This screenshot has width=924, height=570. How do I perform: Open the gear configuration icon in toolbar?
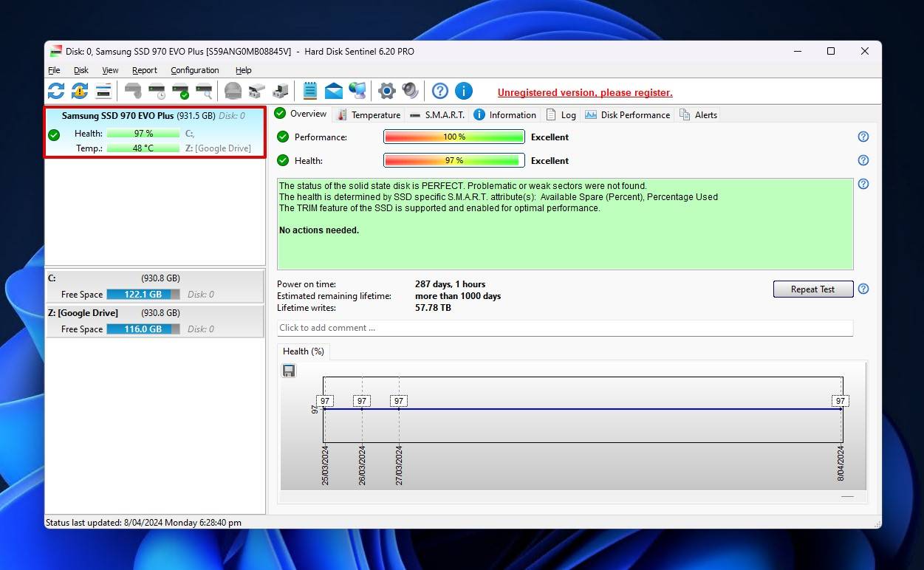click(386, 91)
